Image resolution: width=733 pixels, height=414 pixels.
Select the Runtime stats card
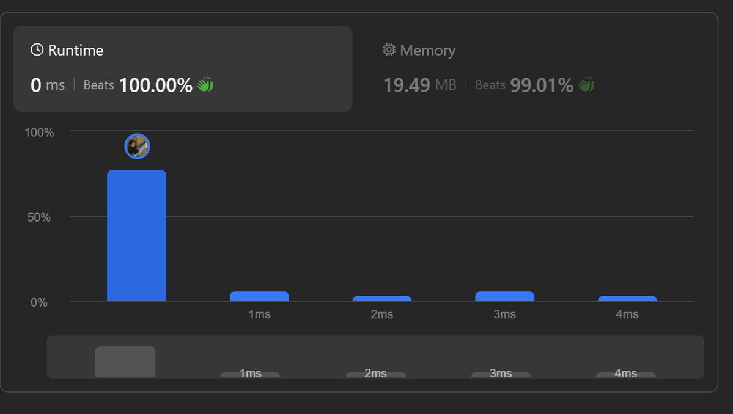coord(183,68)
